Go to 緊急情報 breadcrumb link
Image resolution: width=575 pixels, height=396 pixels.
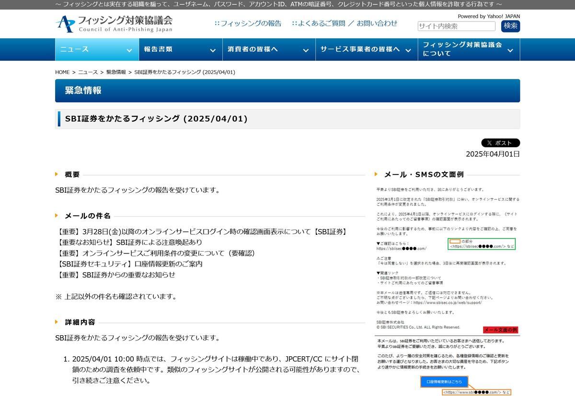coord(116,72)
